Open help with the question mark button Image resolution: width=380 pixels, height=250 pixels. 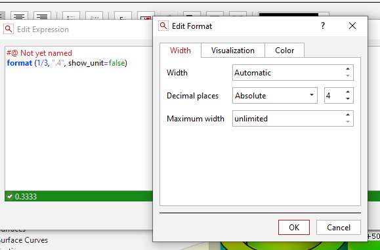point(322,26)
